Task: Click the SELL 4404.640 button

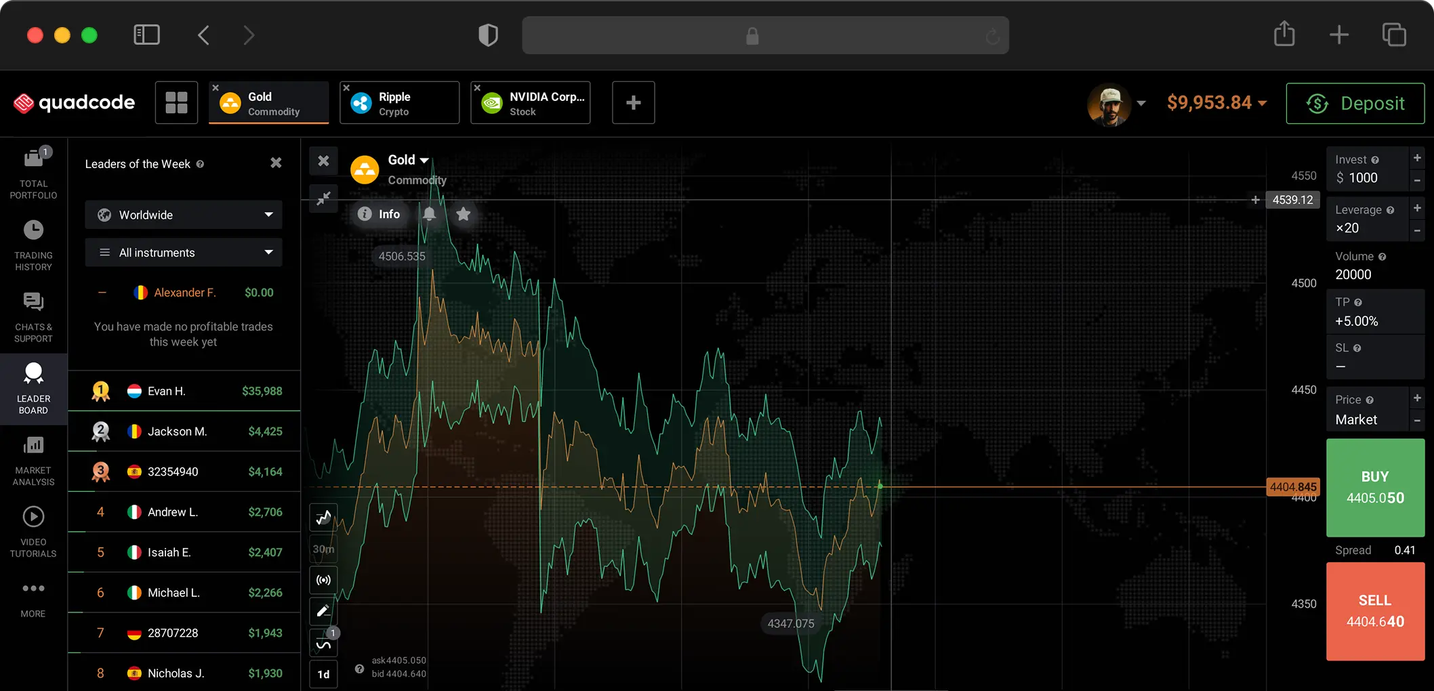Action: [x=1375, y=611]
